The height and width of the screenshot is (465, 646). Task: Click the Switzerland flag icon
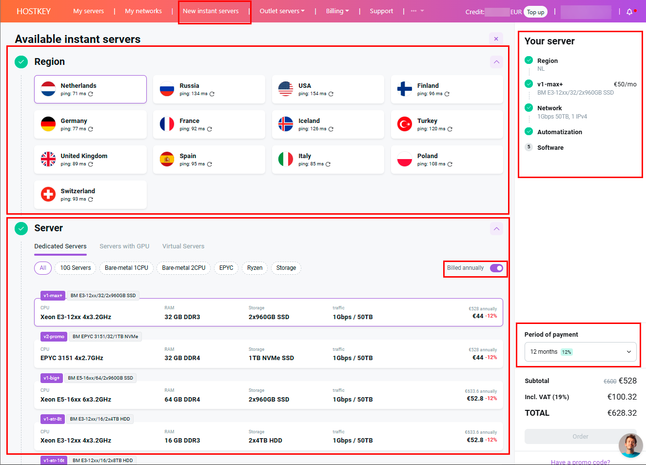[x=48, y=195]
